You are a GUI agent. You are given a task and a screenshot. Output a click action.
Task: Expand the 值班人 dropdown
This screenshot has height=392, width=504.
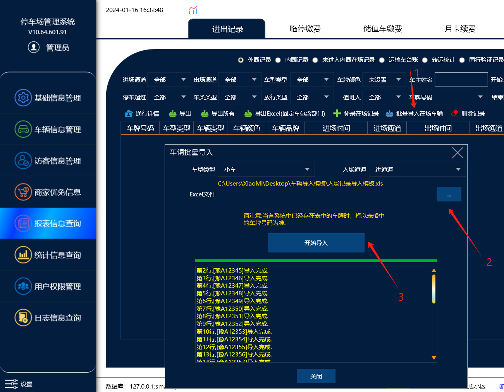(x=384, y=97)
